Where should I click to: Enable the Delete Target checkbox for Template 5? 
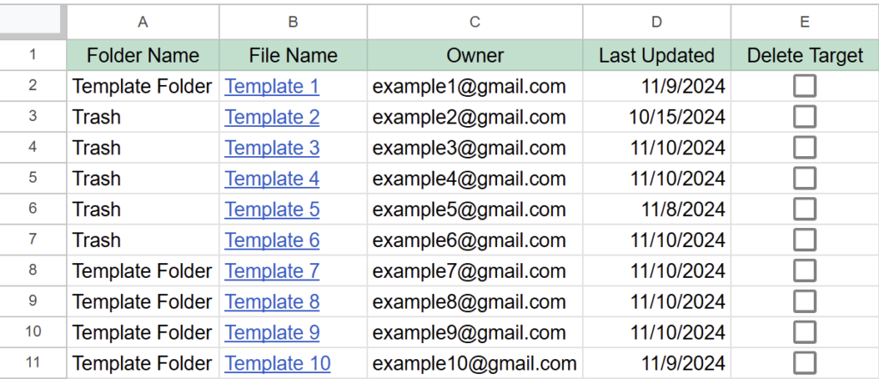coord(804,209)
